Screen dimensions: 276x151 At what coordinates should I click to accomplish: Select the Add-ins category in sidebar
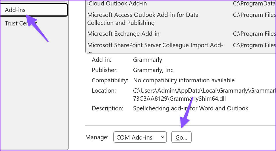34,10
